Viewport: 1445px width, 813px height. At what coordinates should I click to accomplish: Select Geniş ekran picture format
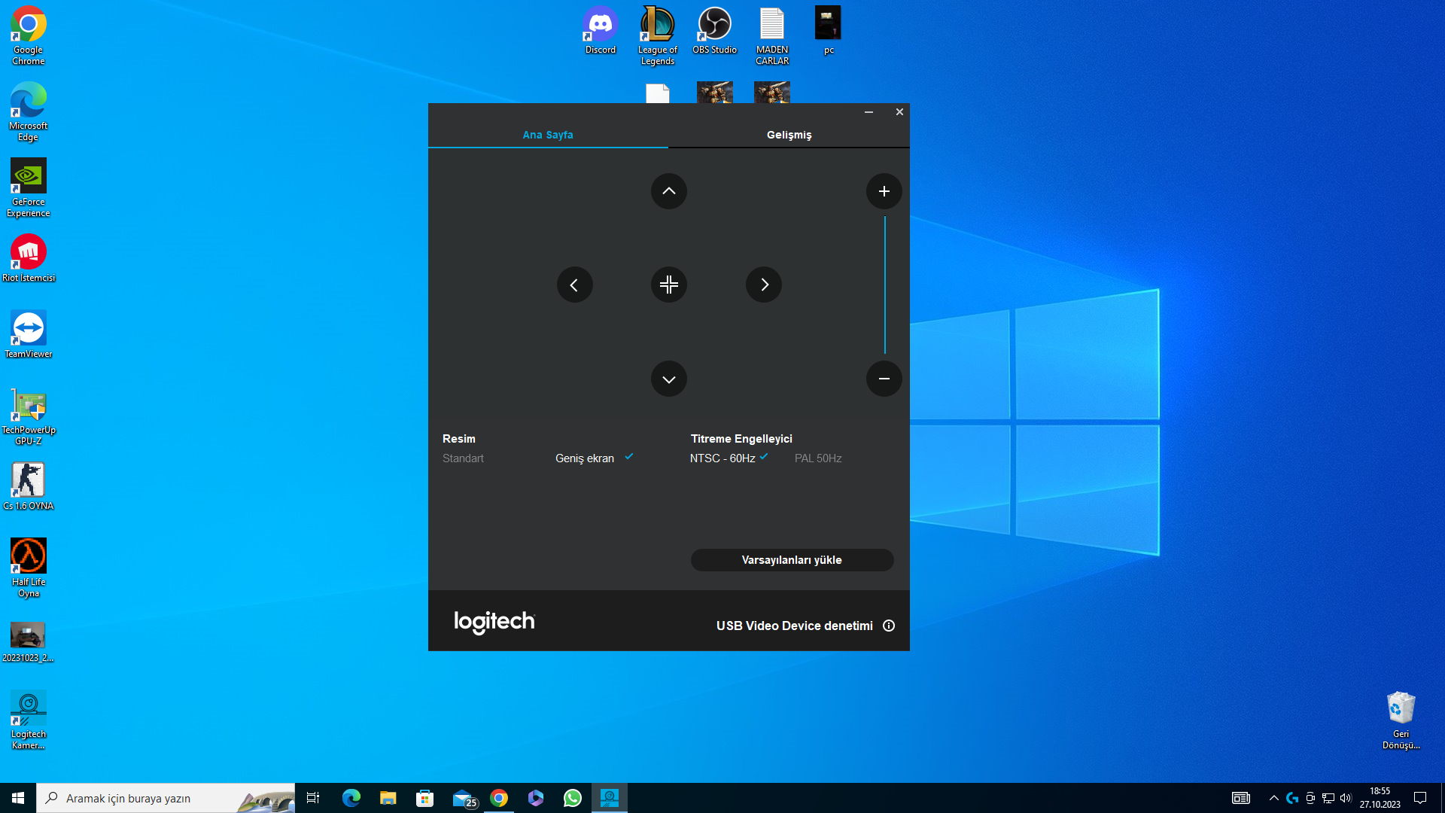click(585, 458)
